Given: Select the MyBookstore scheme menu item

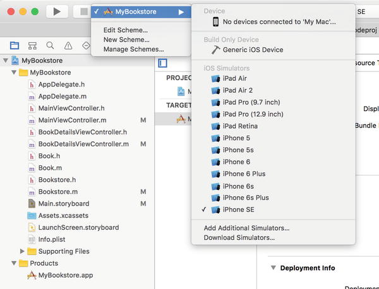Looking at the screenshot, I should coord(141,11).
